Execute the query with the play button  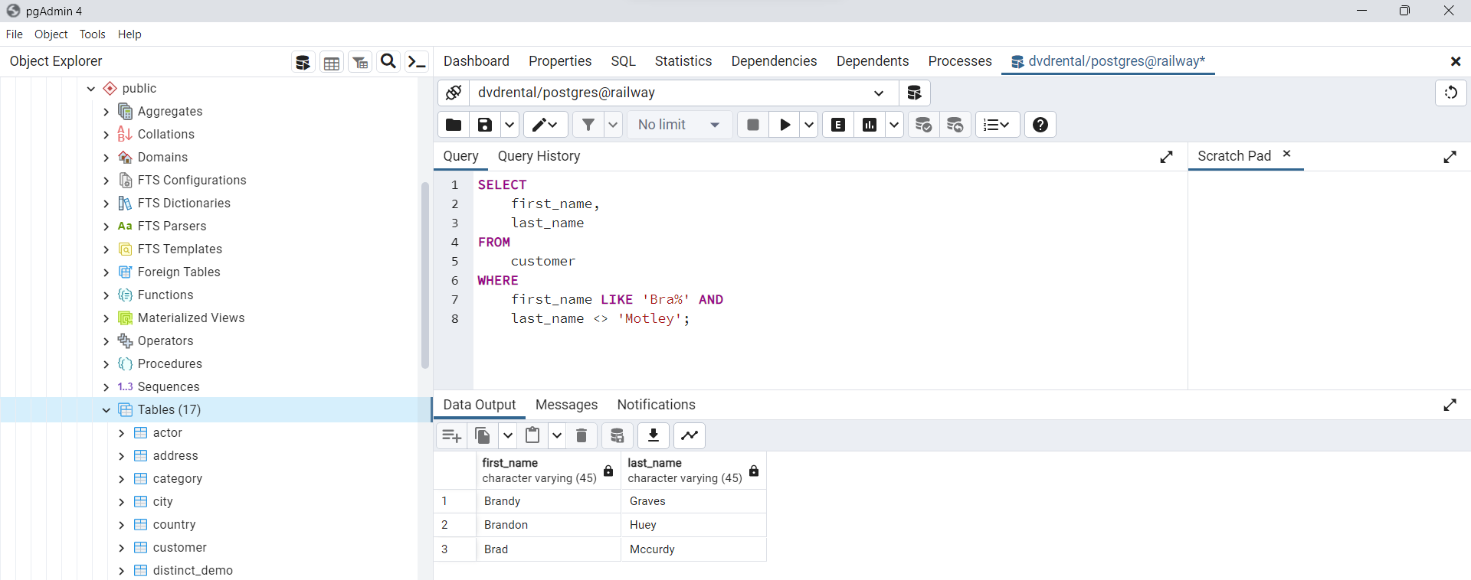(785, 125)
